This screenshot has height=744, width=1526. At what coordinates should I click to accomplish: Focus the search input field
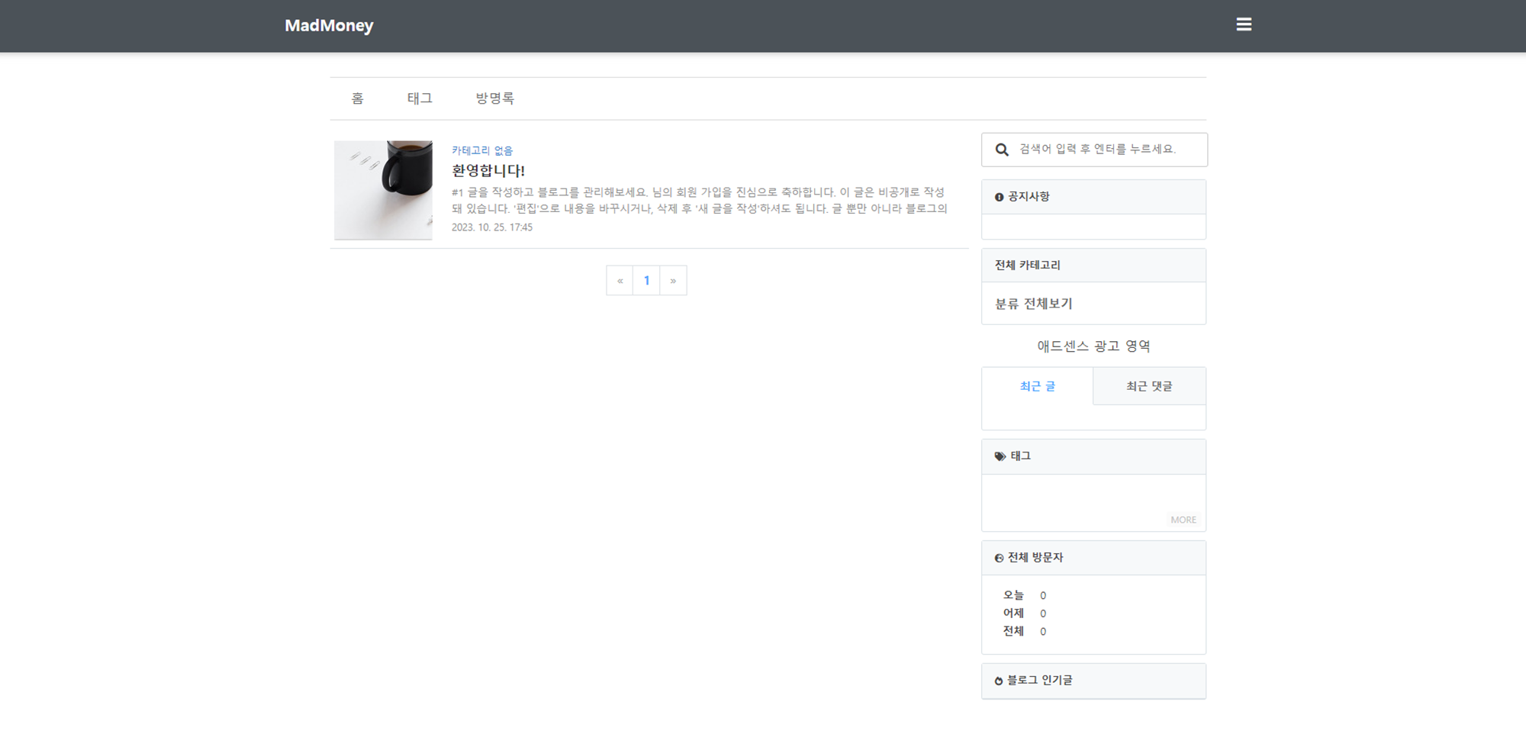point(1094,150)
